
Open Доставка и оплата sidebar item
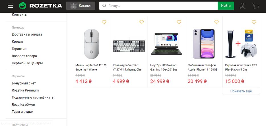(27, 34)
